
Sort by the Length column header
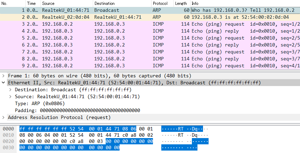(x=181, y=3)
